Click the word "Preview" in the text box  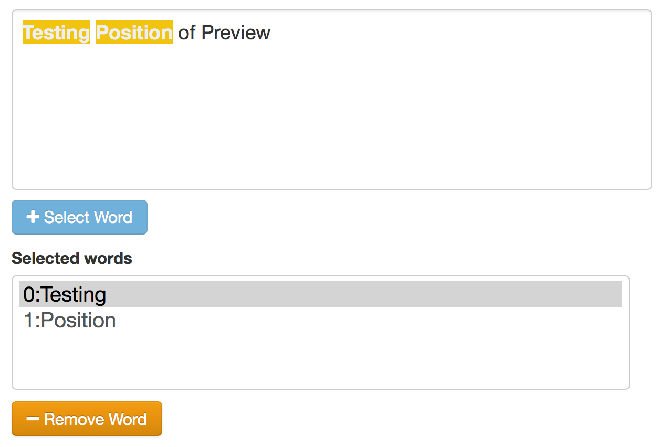pyautogui.click(x=236, y=33)
